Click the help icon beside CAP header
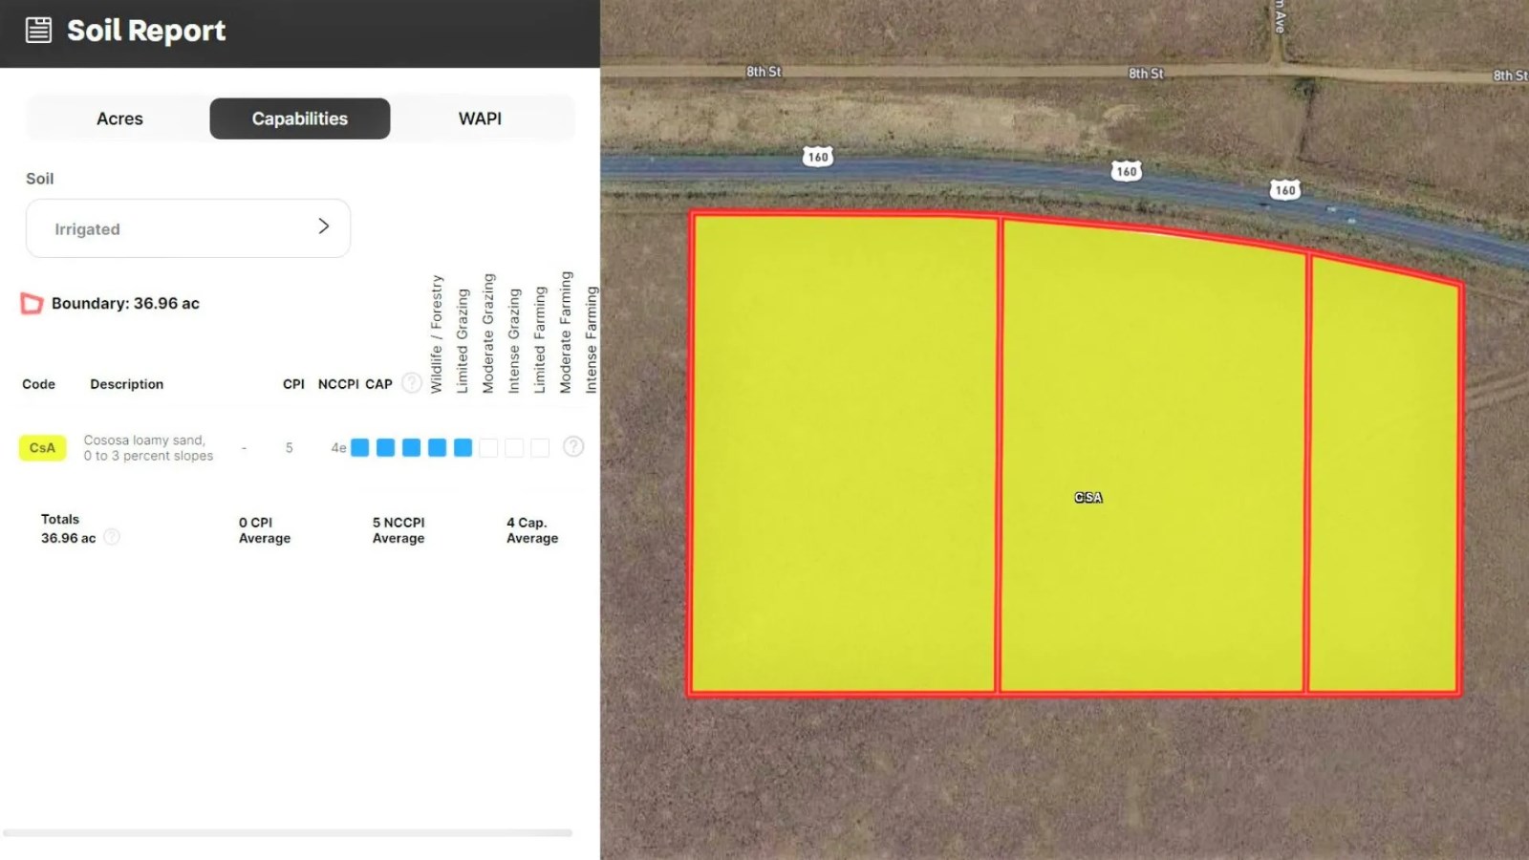 pos(411,383)
